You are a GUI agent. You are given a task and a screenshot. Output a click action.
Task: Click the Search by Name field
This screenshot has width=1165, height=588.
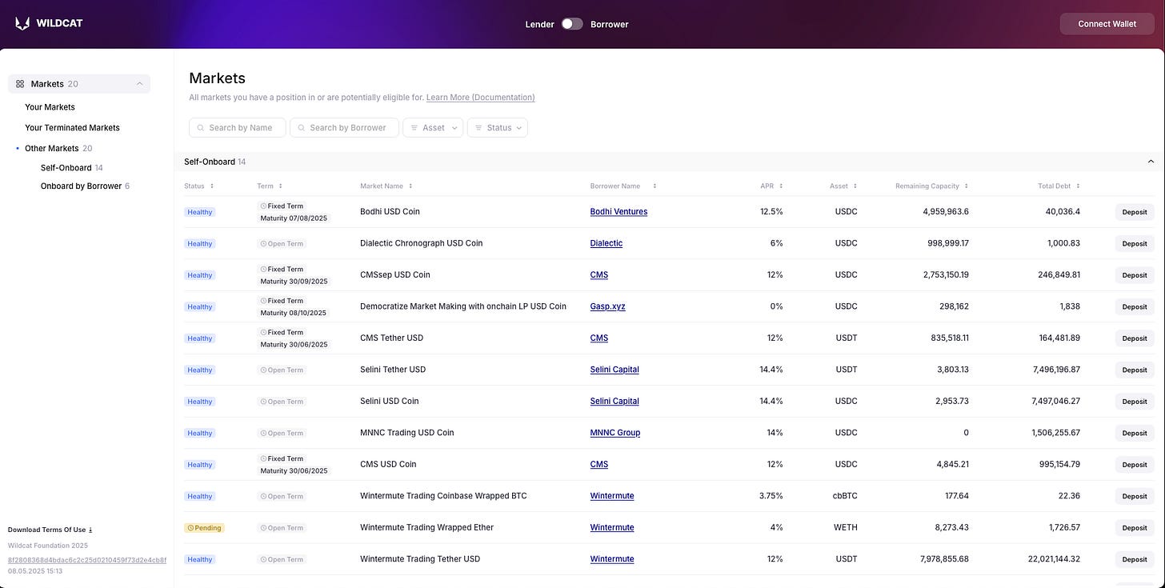point(238,128)
